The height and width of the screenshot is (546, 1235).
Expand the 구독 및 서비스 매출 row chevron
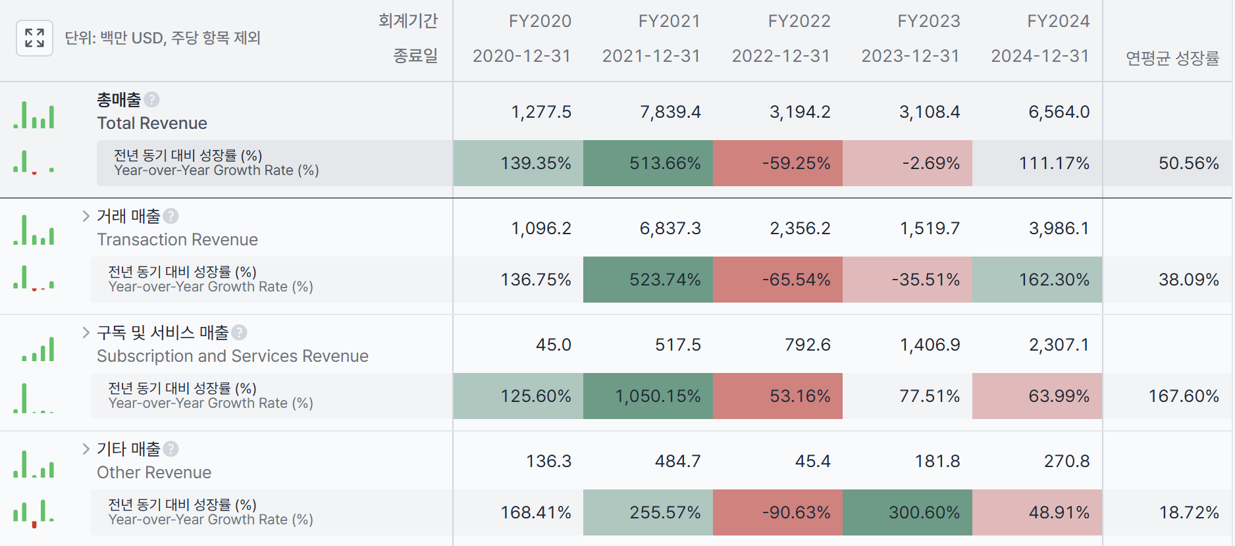pos(86,332)
